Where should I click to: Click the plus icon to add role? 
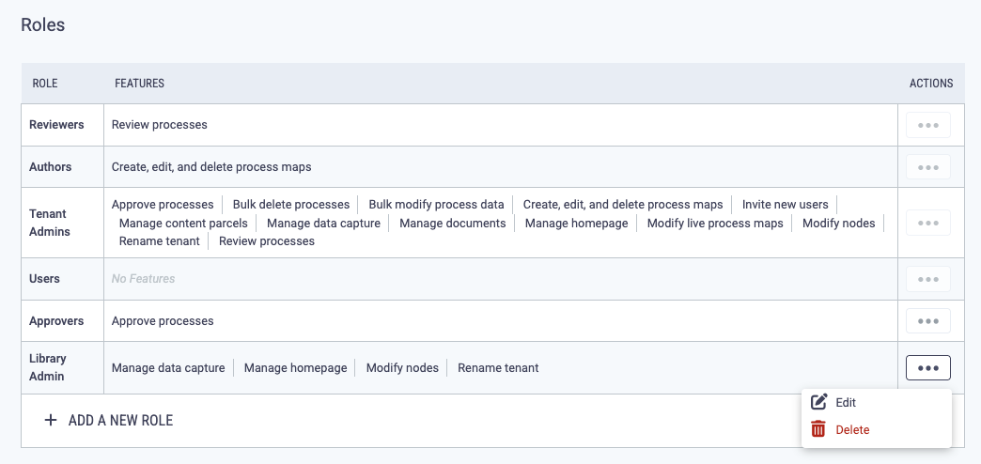pos(51,420)
